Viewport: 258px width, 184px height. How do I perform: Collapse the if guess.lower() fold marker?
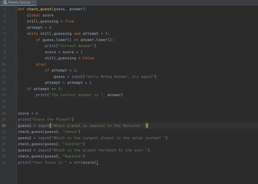pos(16,40)
